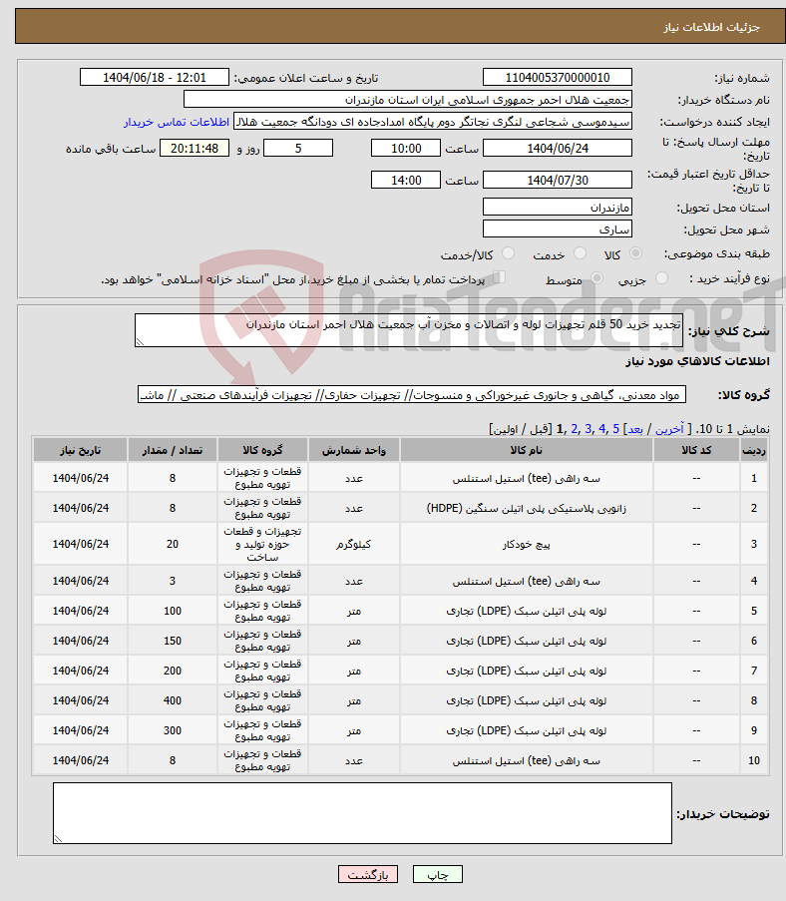Click the price validity time 14:00 field
This screenshot has width=786, height=901.
click(x=406, y=180)
